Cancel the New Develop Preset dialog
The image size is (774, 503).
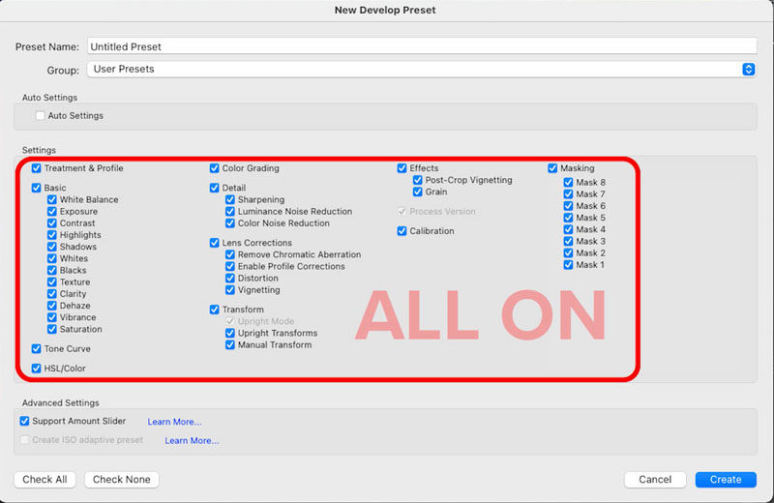point(655,480)
